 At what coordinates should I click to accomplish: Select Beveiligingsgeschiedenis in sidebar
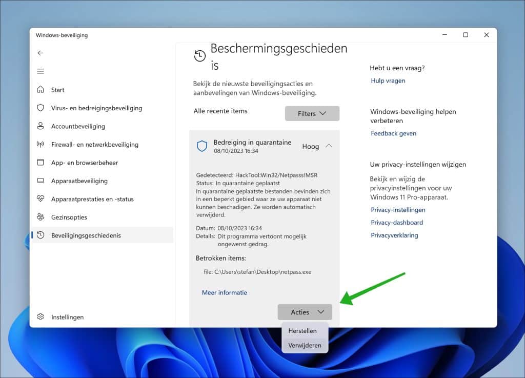[x=103, y=235]
